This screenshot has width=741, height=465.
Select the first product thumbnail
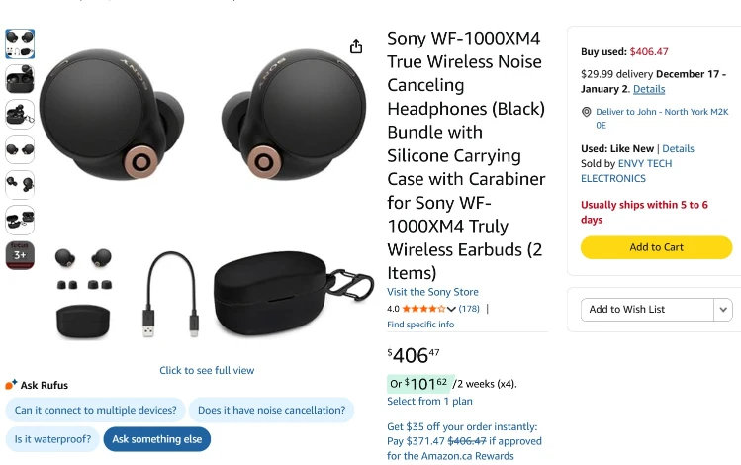(x=20, y=44)
